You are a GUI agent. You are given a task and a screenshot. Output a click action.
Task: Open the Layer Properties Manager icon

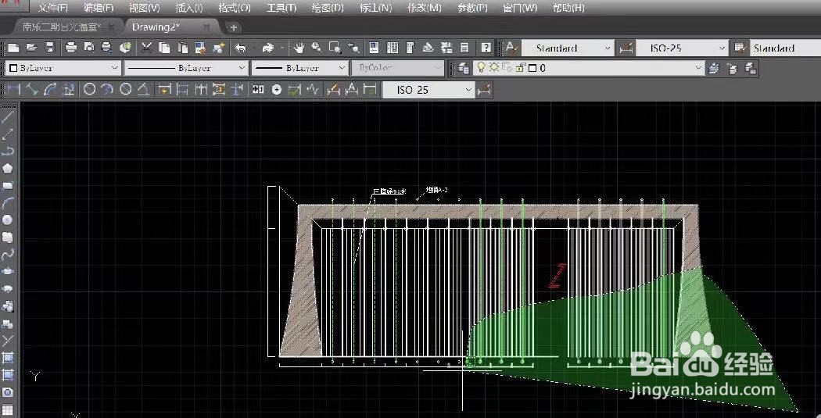(463, 69)
